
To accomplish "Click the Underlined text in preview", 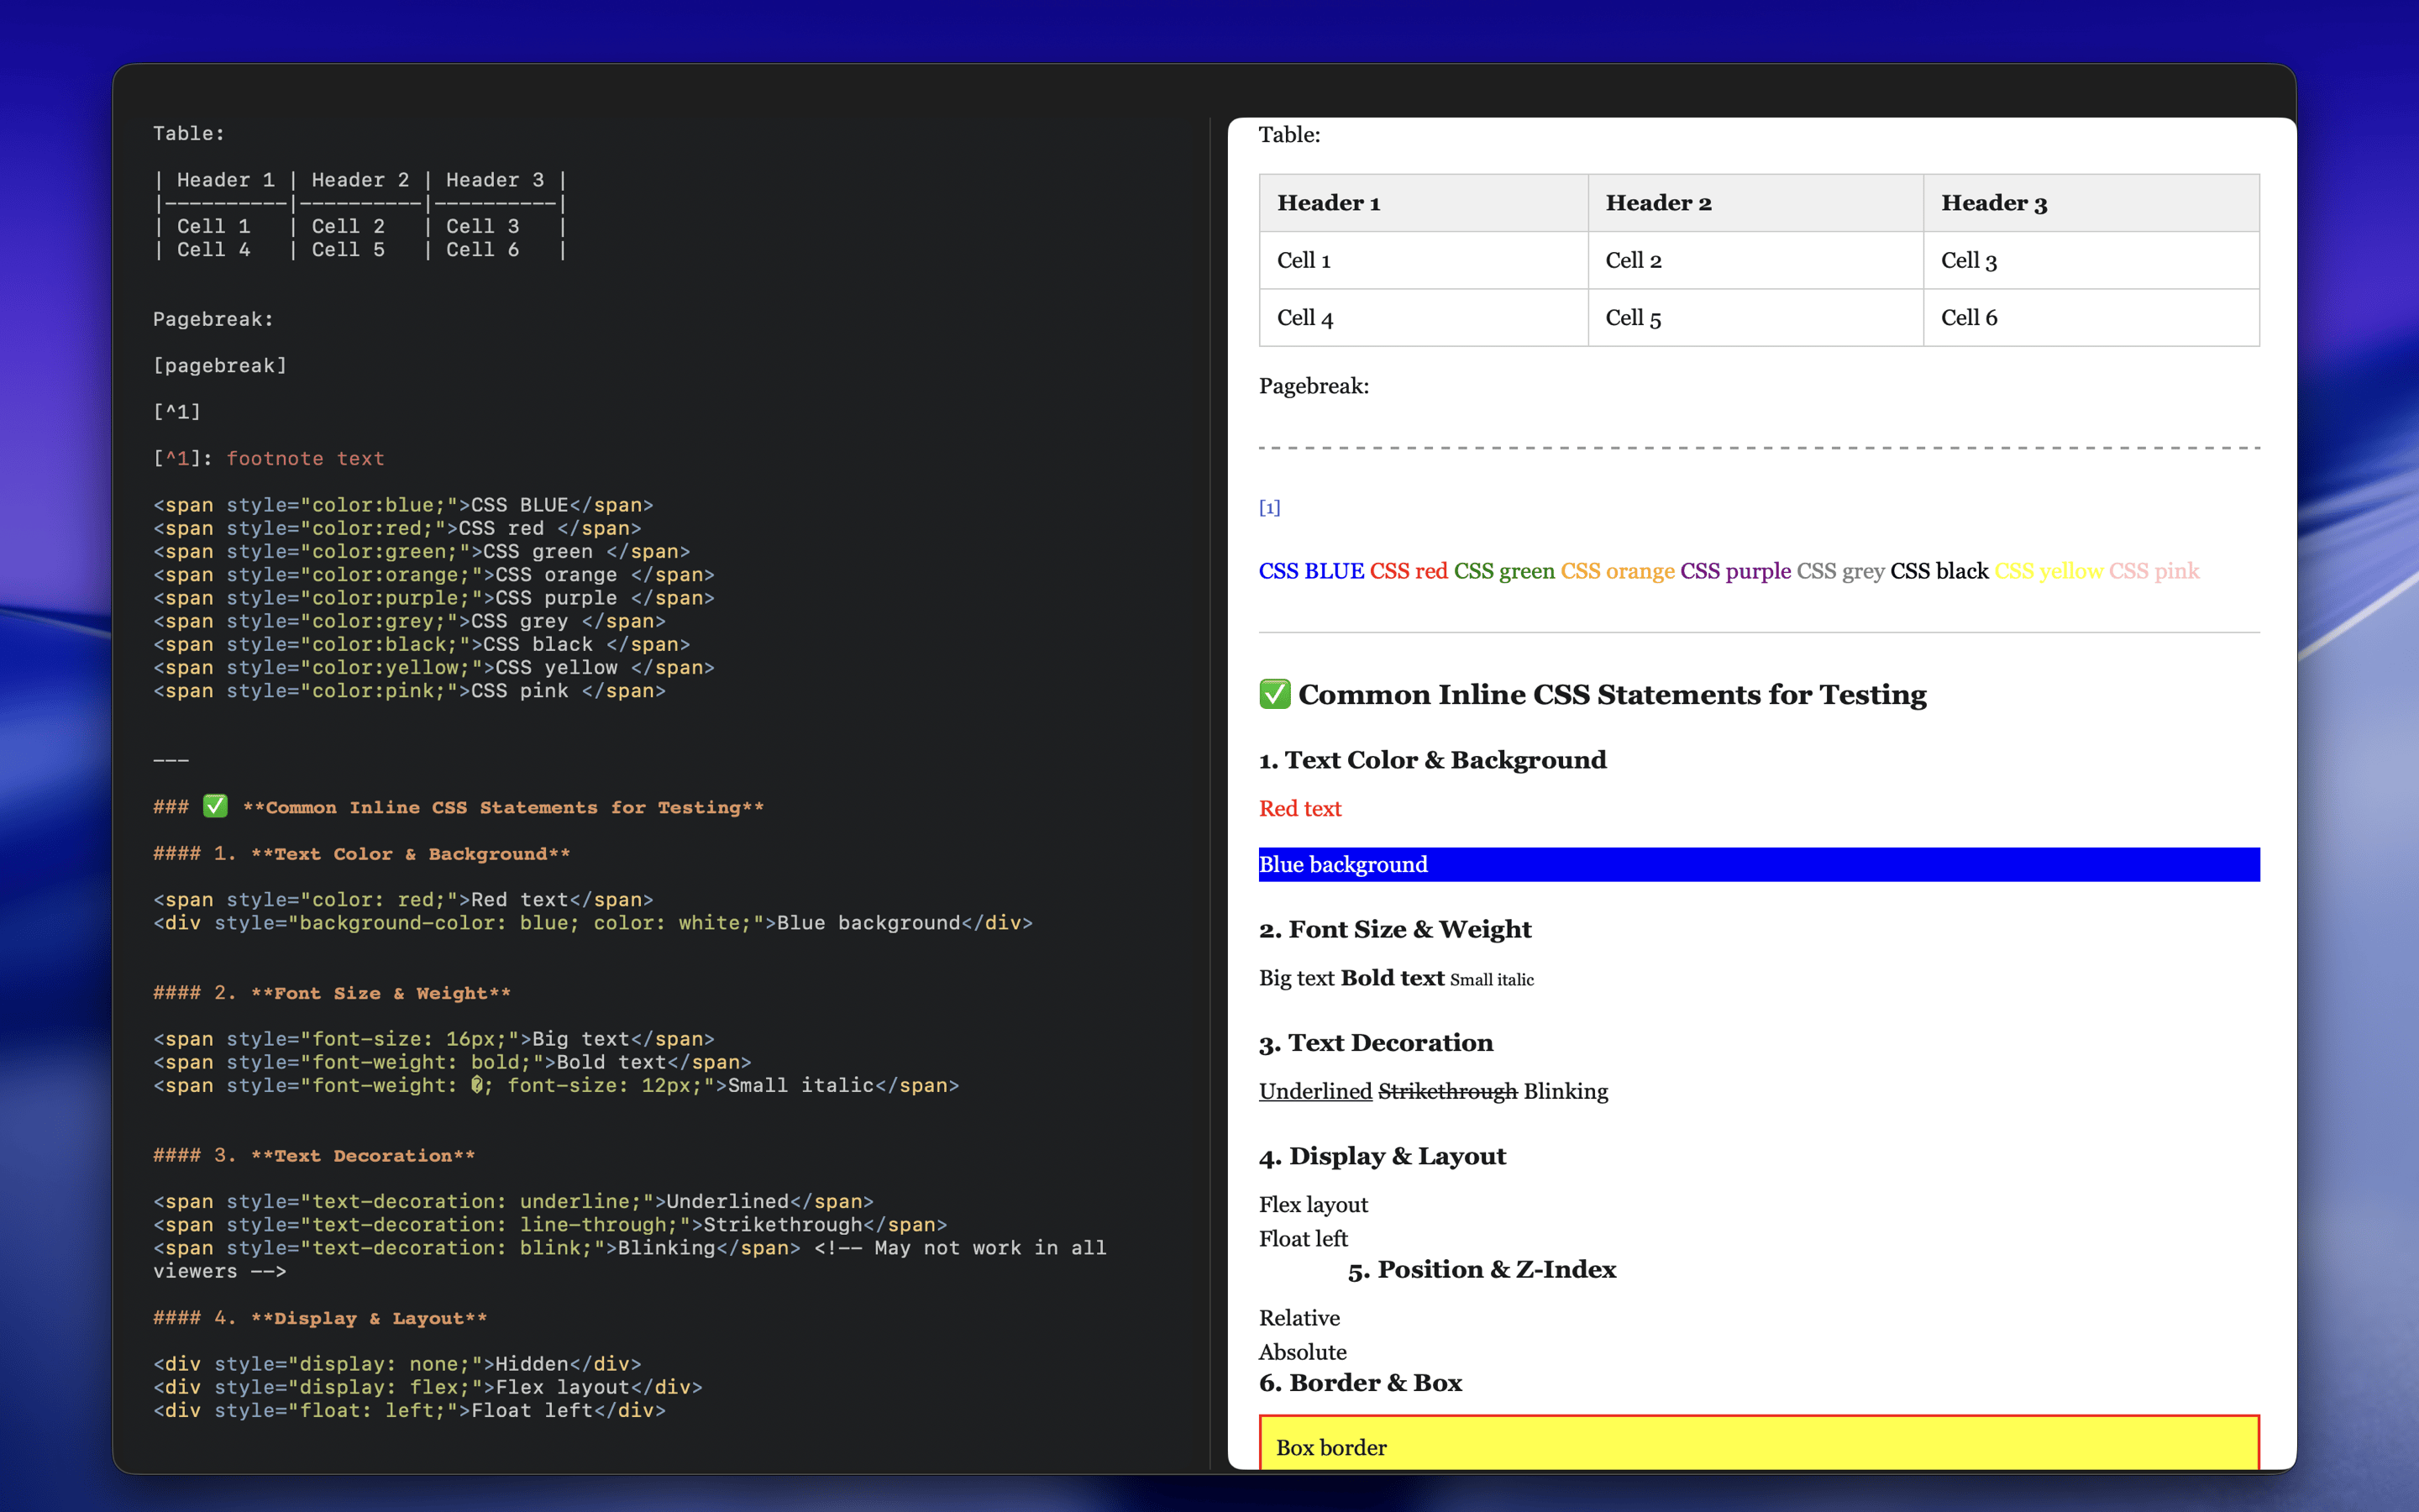I will tap(1314, 1091).
